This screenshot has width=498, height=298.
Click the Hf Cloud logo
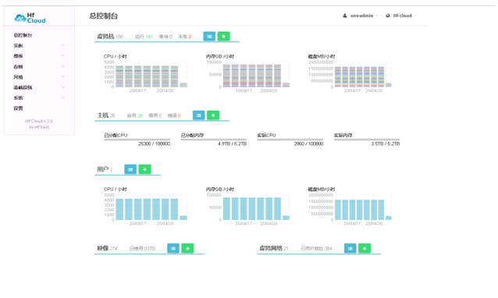(30, 18)
